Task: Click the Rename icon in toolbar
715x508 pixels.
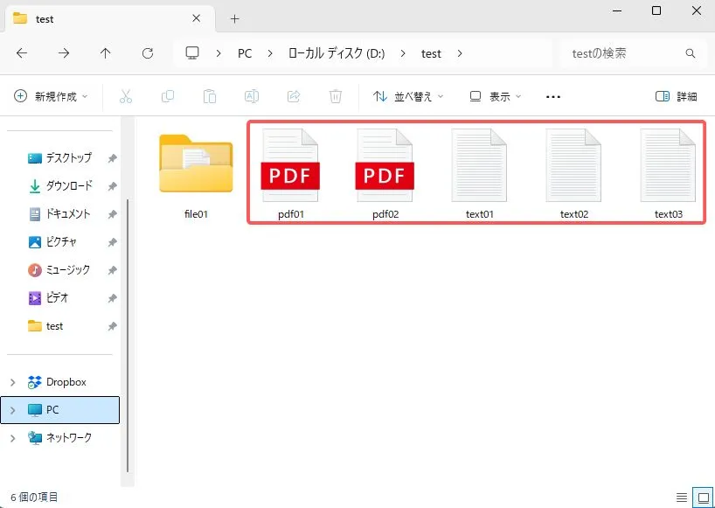Action: point(252,96)
